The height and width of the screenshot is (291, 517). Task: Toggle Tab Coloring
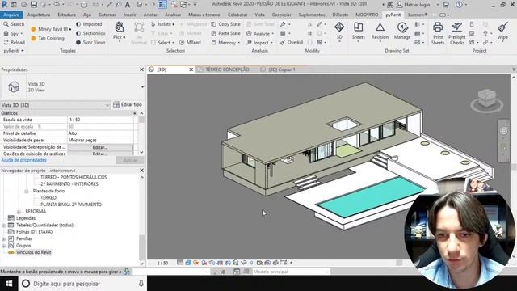[48, 38]
